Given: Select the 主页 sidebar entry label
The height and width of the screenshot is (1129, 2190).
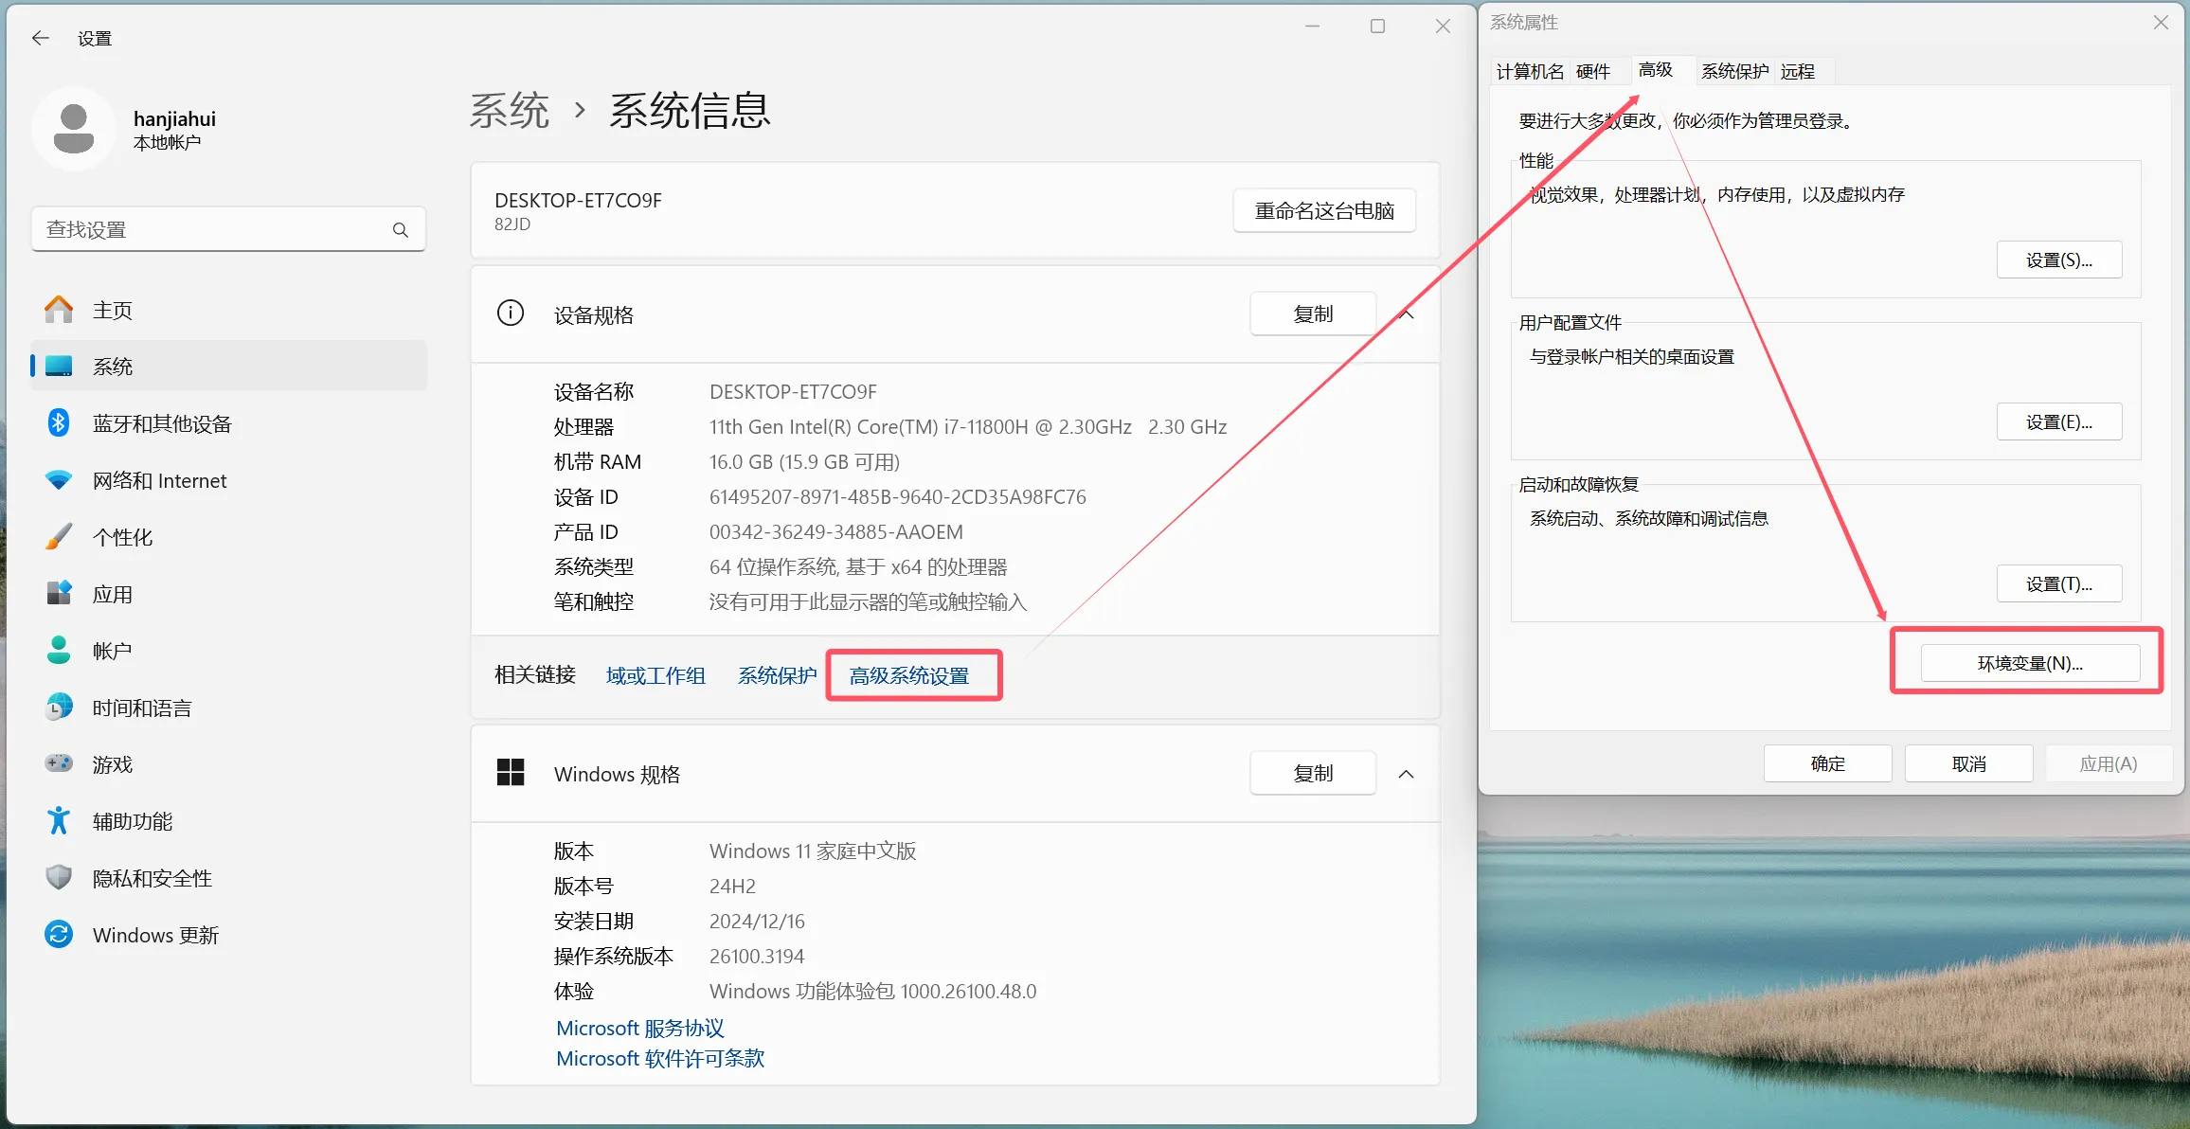Looking at the screenshot, I should coord(113,311).
